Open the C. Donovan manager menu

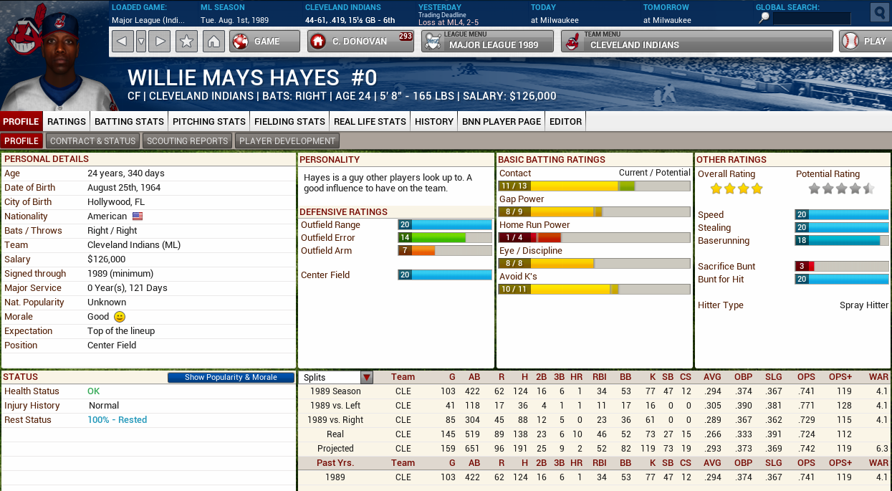pyautogui.click(x=360, y=41)
